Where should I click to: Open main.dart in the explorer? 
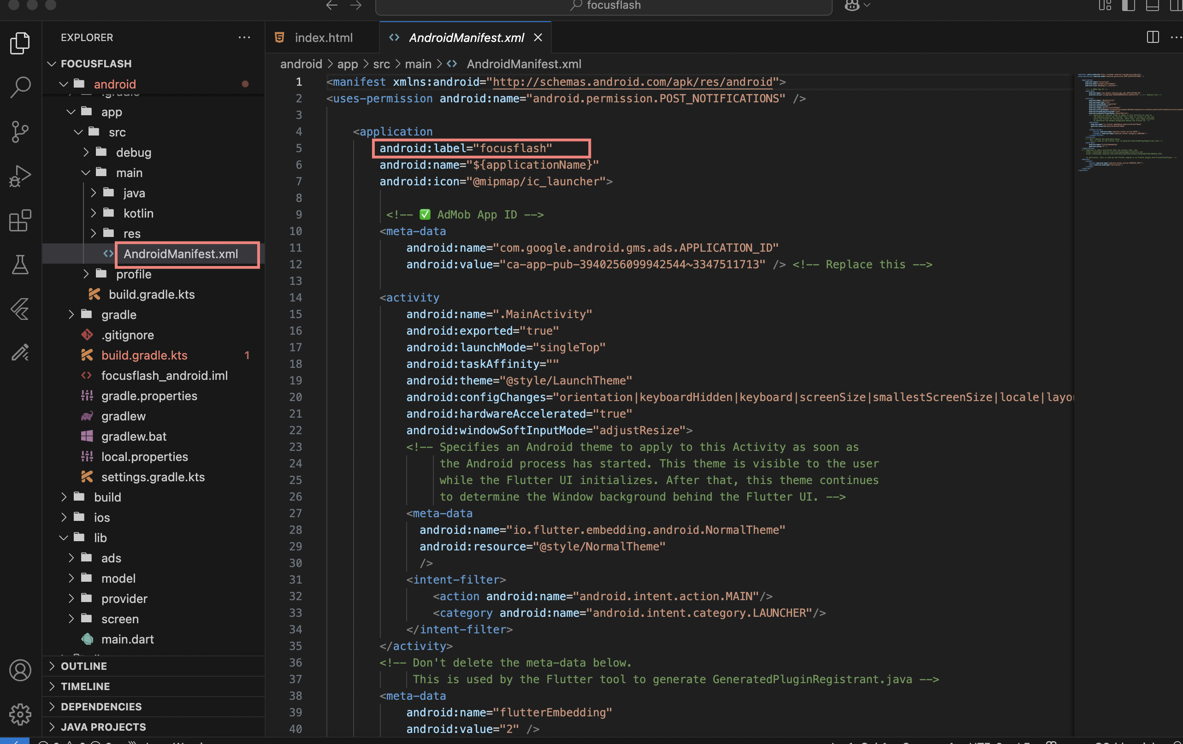[127, 639]
